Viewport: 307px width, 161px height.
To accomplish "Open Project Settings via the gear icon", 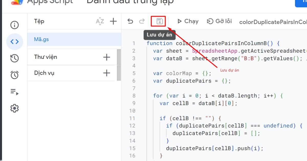I will 14,108.
